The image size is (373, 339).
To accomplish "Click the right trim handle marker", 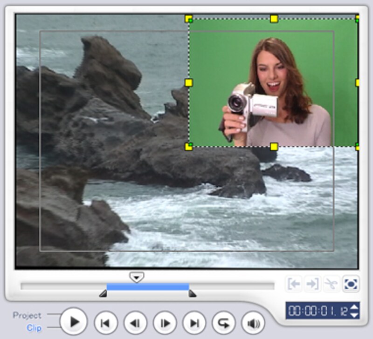I will [192, 293].
